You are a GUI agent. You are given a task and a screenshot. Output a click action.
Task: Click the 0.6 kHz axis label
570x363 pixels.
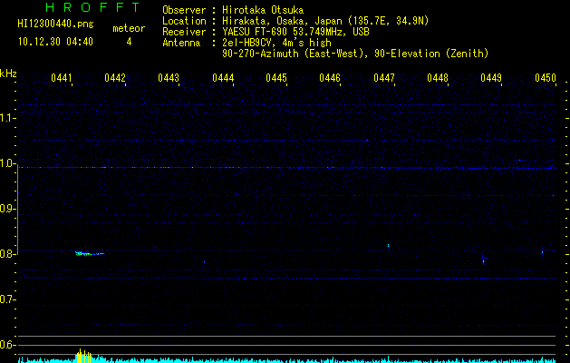pos(7,345)
